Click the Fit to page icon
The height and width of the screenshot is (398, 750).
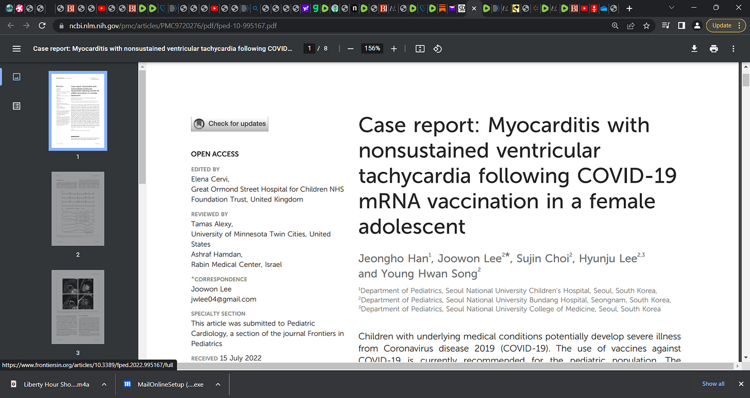coord(420,48)
